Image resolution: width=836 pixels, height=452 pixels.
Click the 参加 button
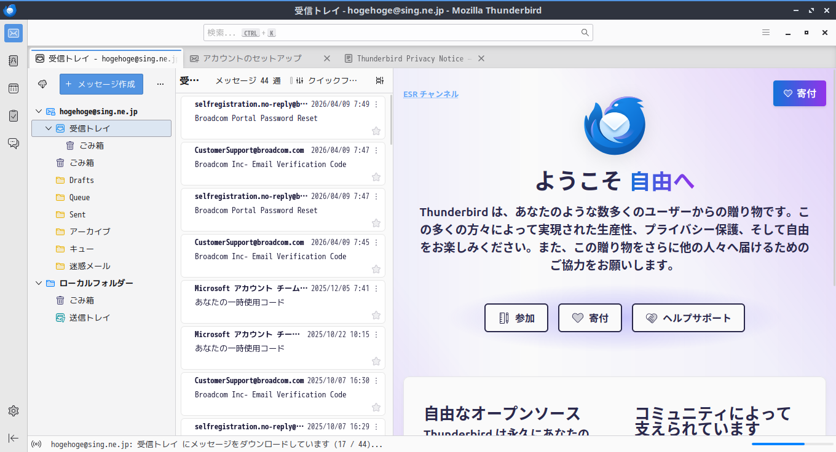tap(516, 318)
